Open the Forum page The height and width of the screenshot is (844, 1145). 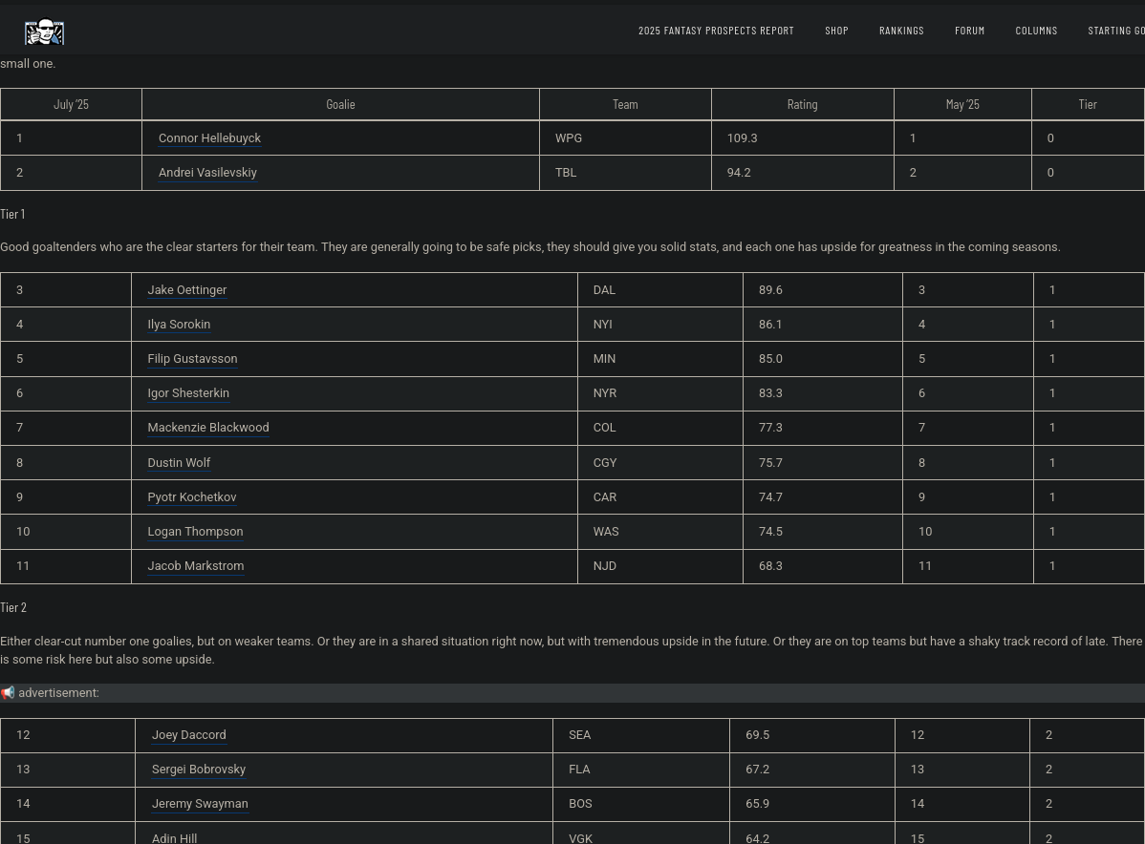(x=969, y=31)
